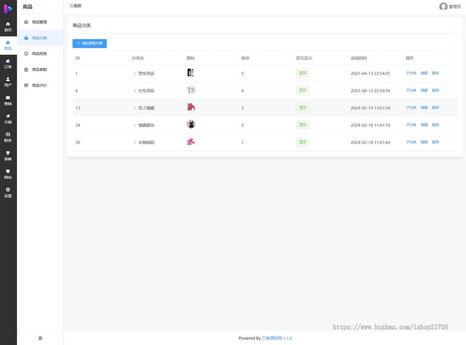Click the 排序 column header
This screenshot has width=466, height=345.
coord(245,58)
